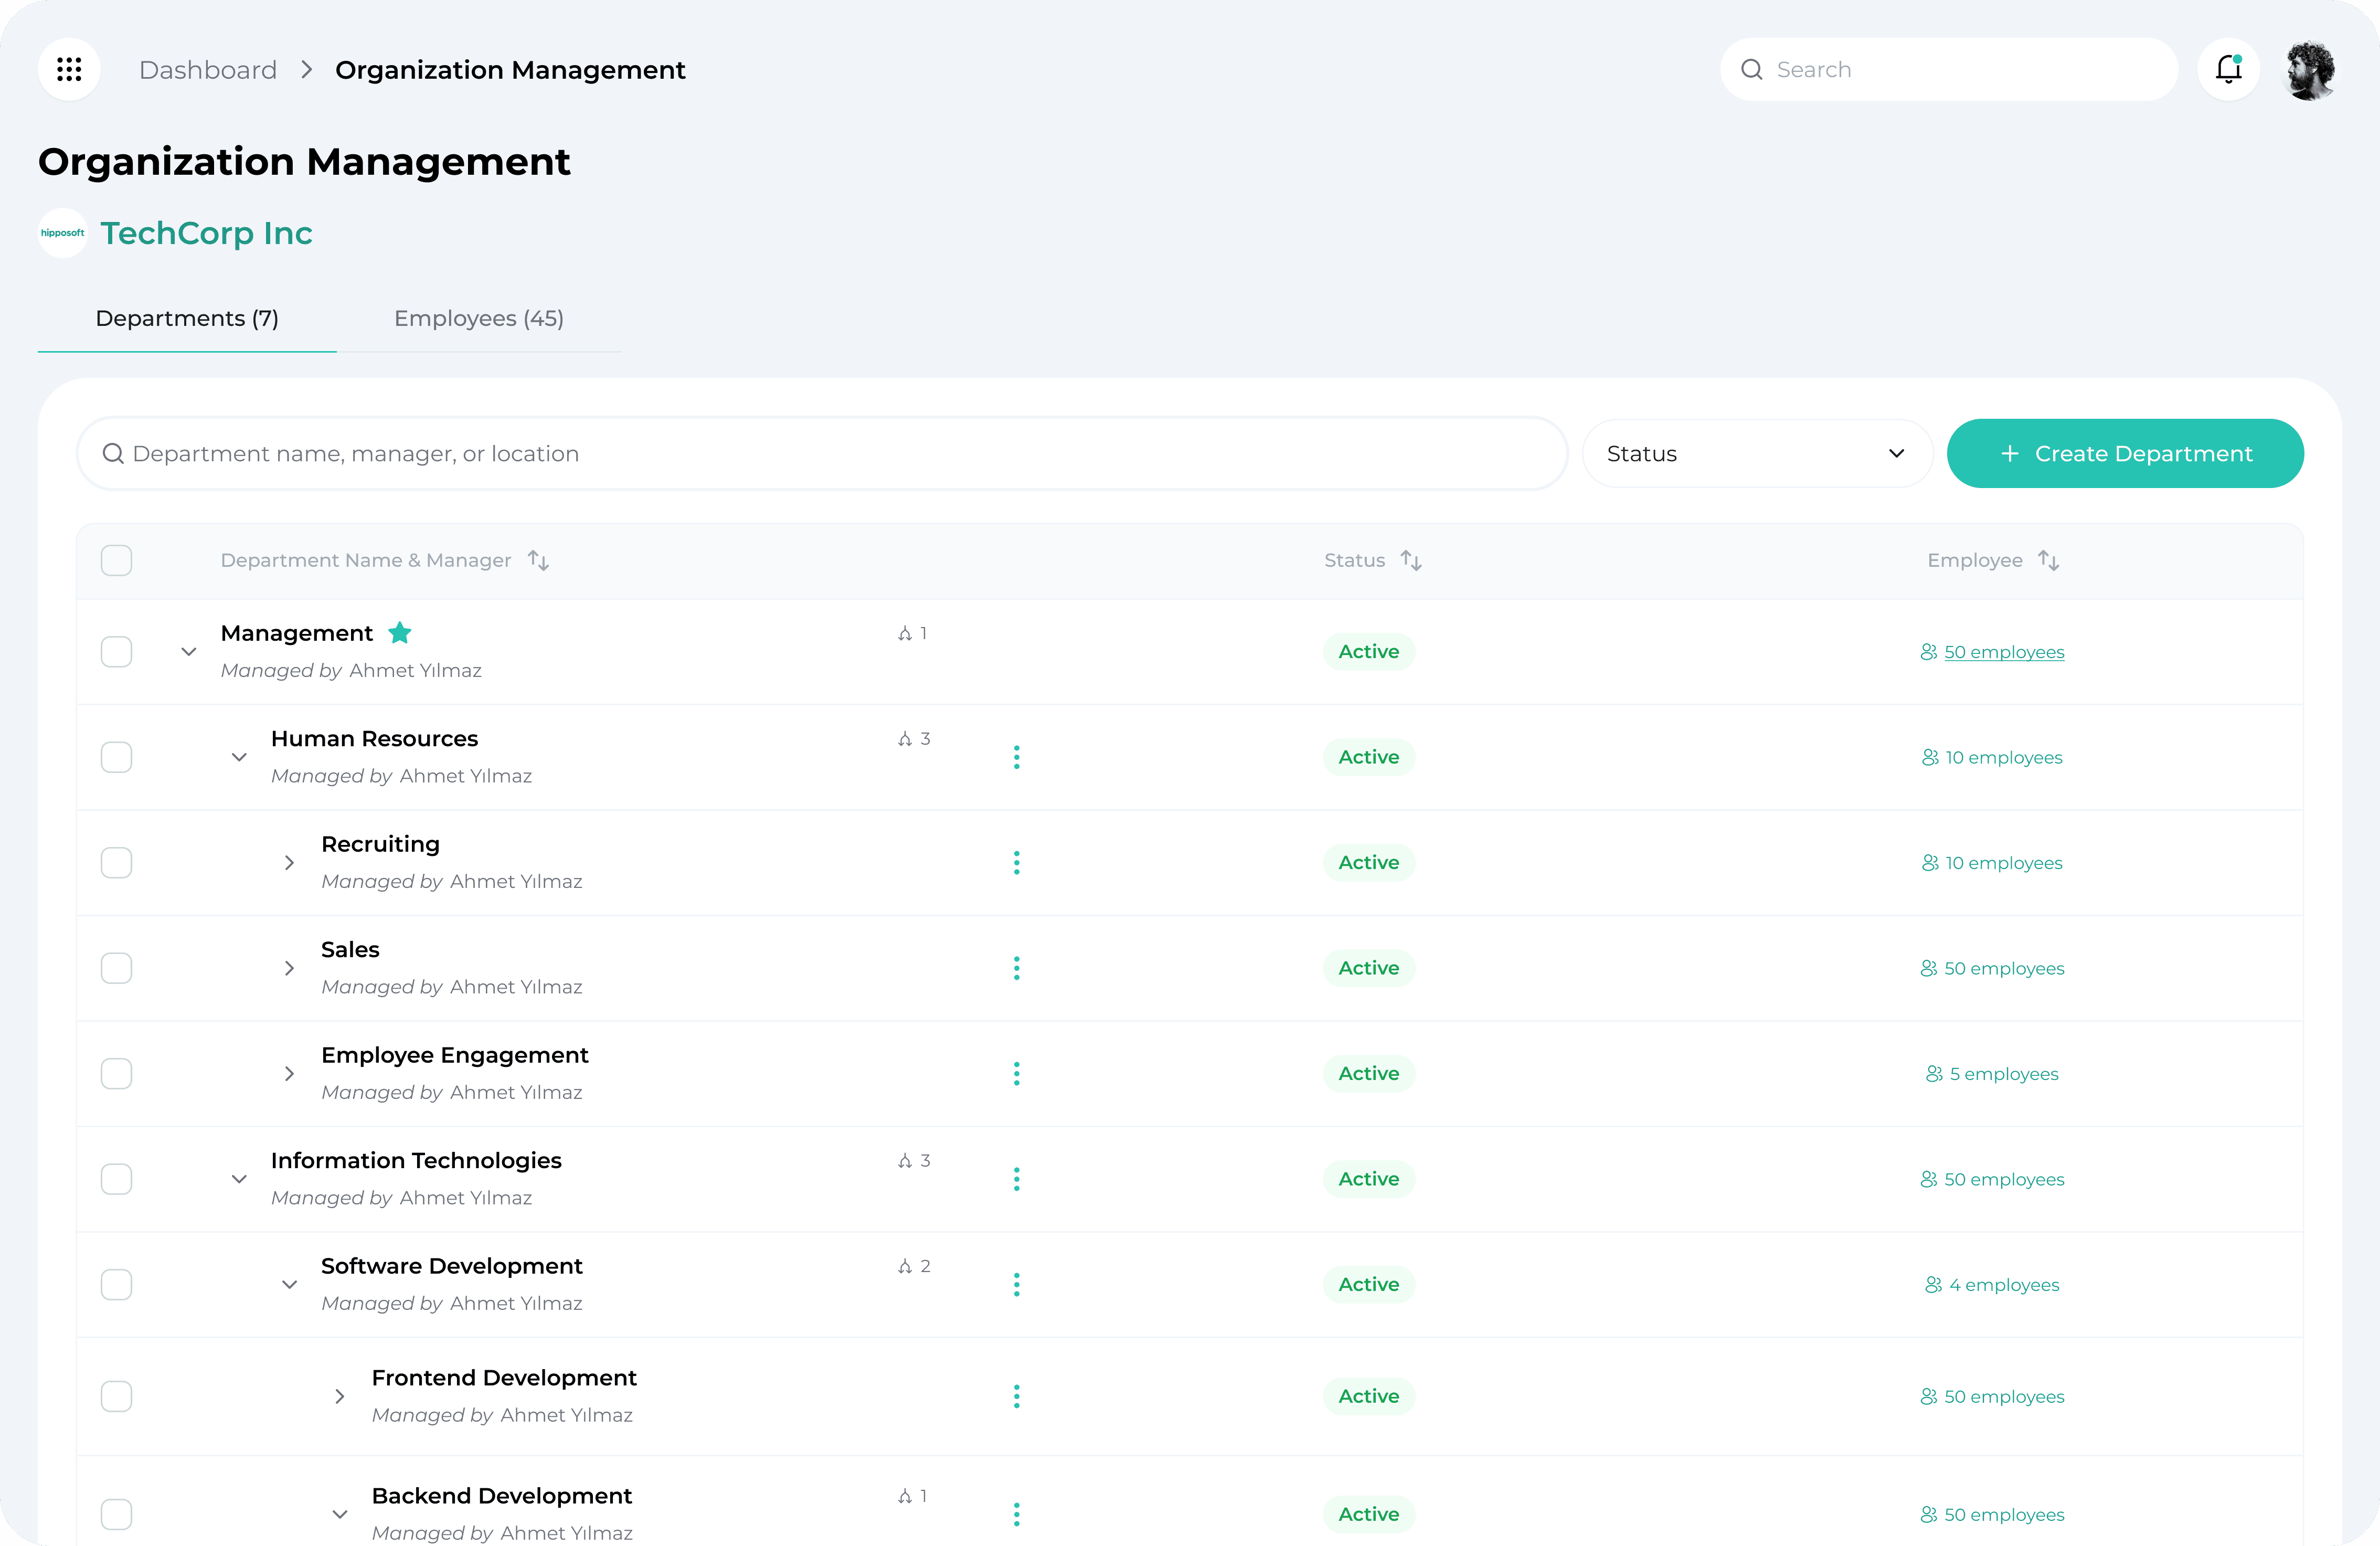Open three-dot menu for Sales row
This screenshot has height=1546, width=2380.
coord(1016,968)
